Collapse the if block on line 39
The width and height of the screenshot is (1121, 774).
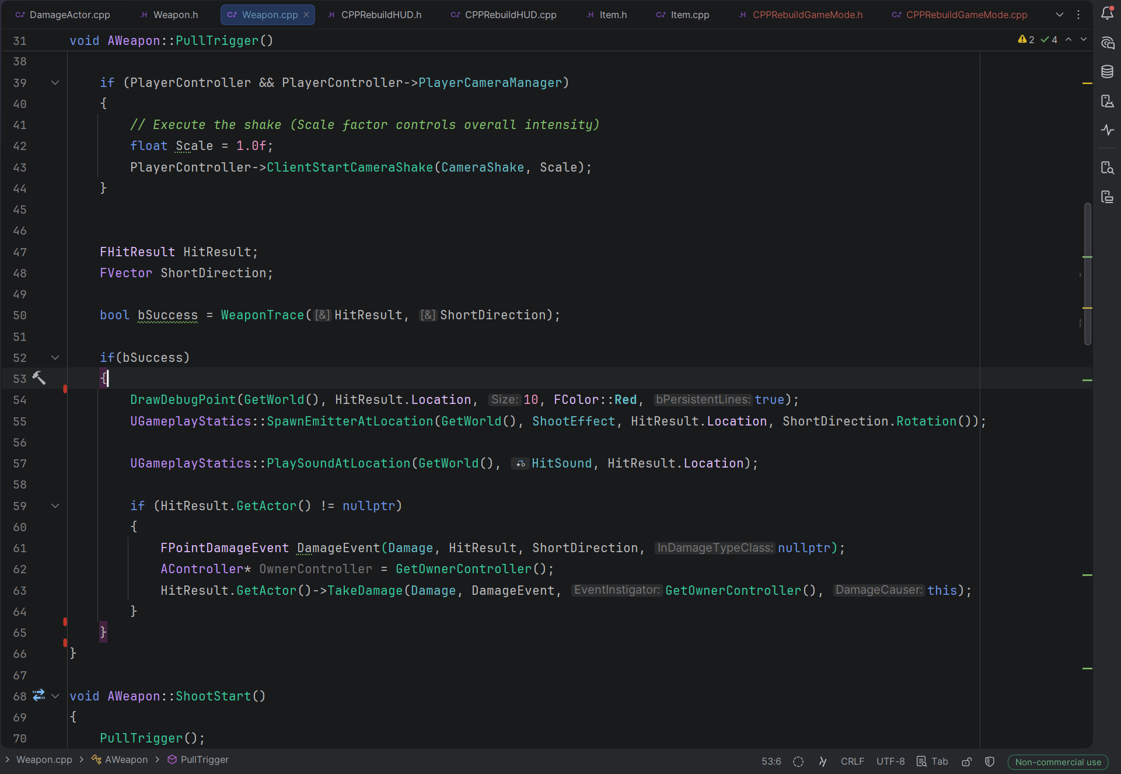click(55, 82)
